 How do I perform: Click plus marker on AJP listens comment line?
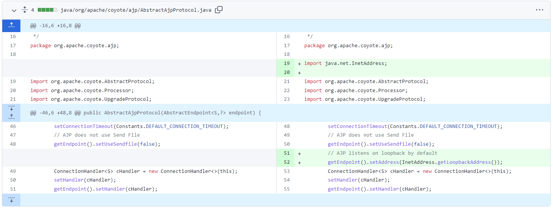[x=300, y=153]
